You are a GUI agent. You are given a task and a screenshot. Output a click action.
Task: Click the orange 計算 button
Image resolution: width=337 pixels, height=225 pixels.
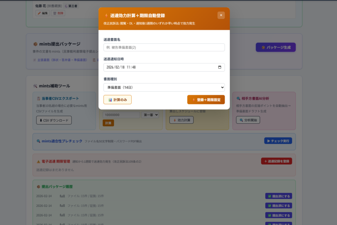(x=108, y=123)
